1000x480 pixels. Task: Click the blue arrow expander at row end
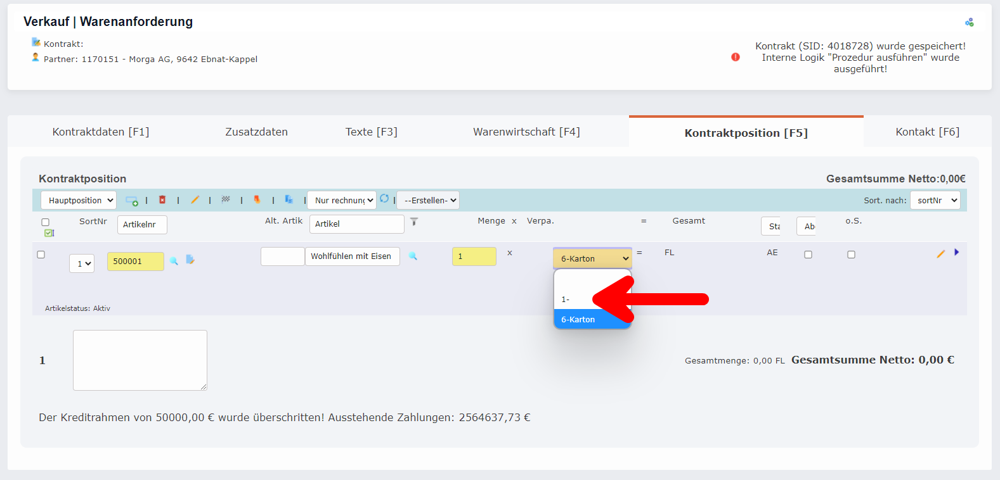tap(956, 252)
